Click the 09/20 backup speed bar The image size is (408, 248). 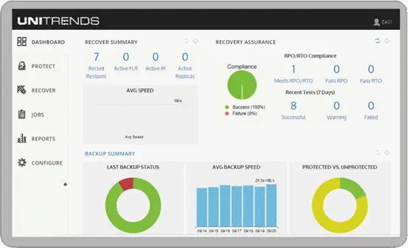point(271,205)
